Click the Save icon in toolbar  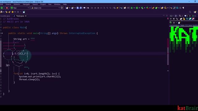[x=78, y=8]
